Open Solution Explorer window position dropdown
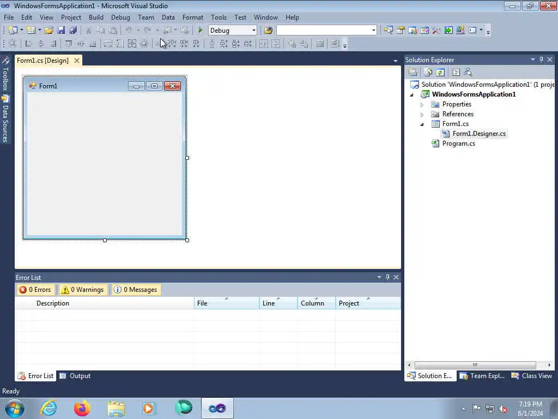This screenshot has width=558, height=419. [533, 59]
